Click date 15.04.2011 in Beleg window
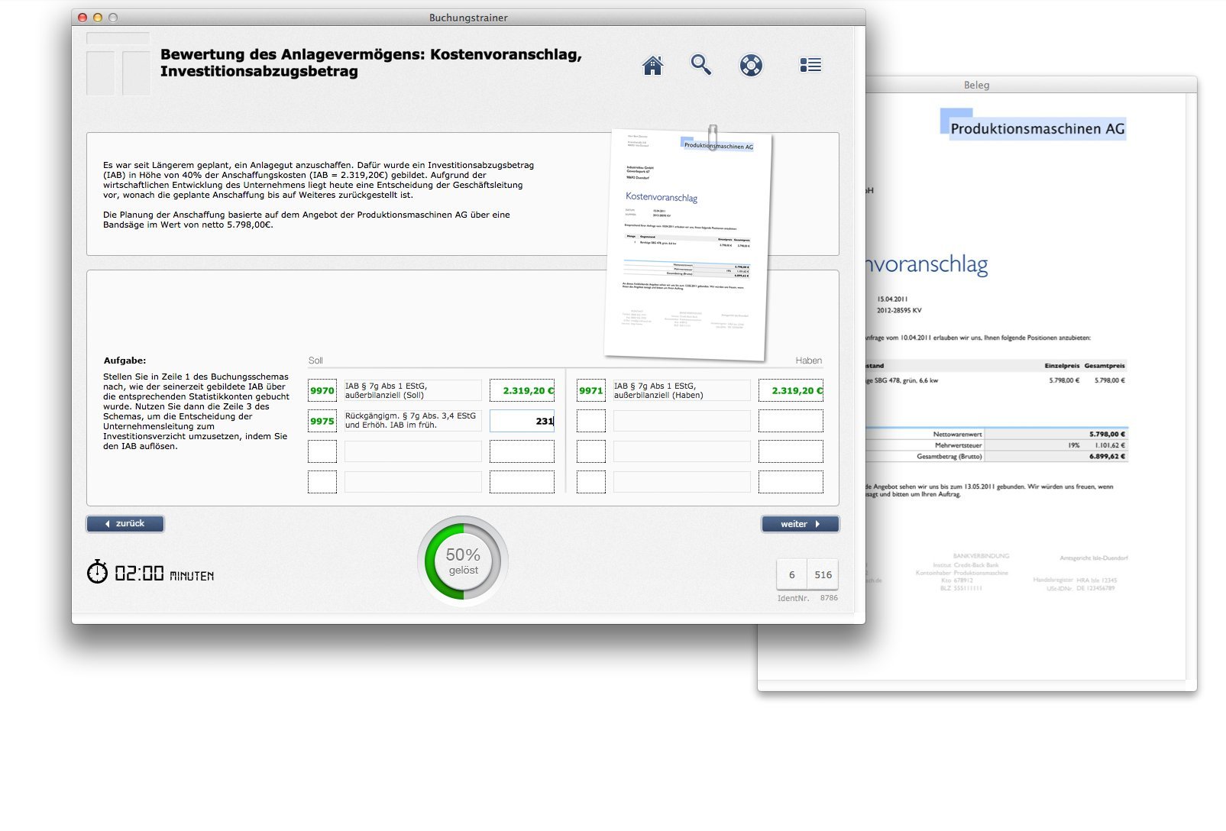The width and height of the screenshot is (1226, 831). 892,299
